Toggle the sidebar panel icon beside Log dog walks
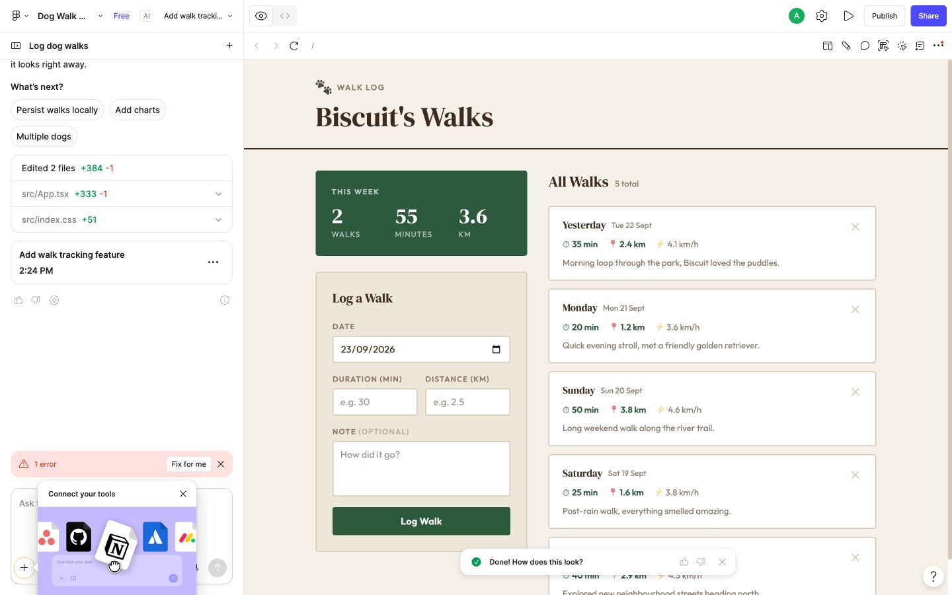This screenshot has width=952, height=595. click(16, 46)
